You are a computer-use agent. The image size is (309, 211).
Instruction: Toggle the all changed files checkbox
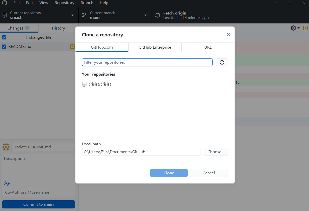[4, 37]
